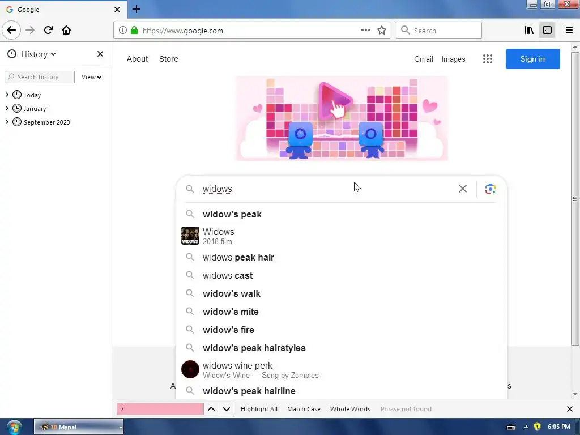Open page actions three-dot menu
The width and height of the screenshot is (580, 435).
[x=365, y=31]
